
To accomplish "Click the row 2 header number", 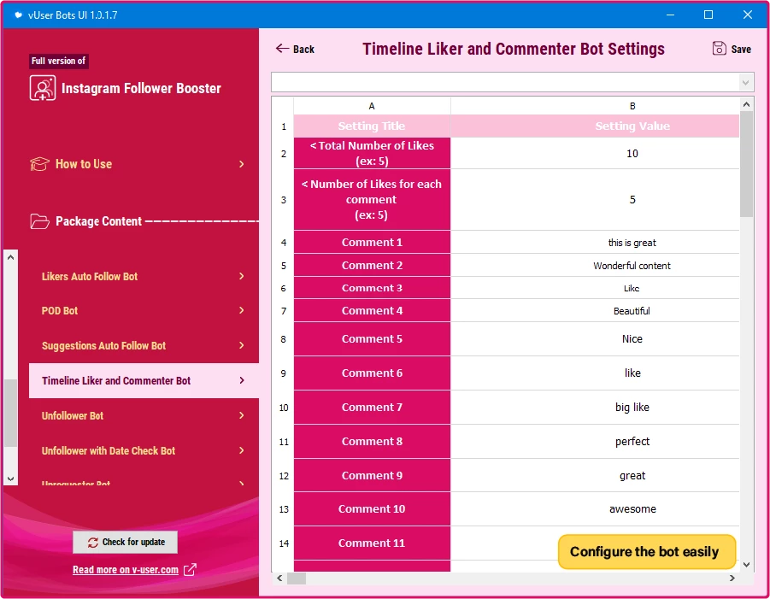I will (x=284, y=154).
